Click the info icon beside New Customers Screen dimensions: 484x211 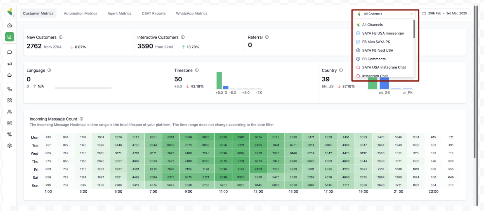coord(60,37)
